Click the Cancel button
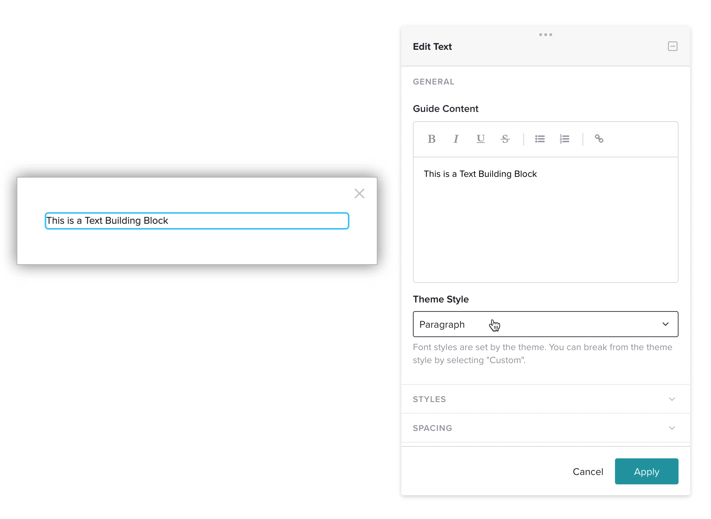This screenshot has height=519, width=711. click(588, 471)
